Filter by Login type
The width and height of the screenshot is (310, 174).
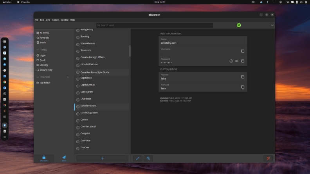tap(41, 55)
